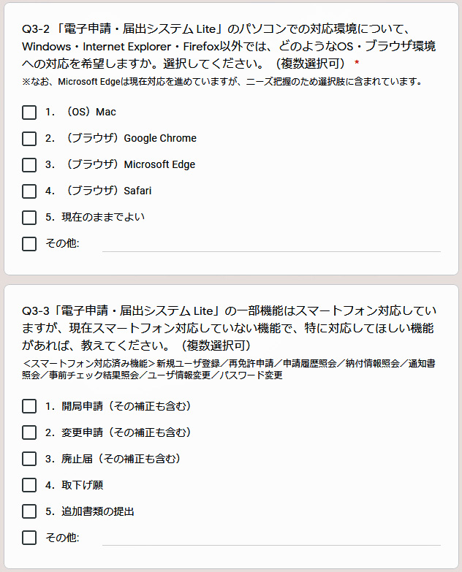Enable the その他 checkbox in Q3-3
Viewport: 462px width, 572px height.
click(29, 538)
